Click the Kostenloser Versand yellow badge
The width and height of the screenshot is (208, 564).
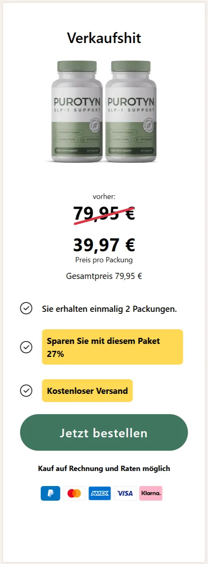point(87,391)
